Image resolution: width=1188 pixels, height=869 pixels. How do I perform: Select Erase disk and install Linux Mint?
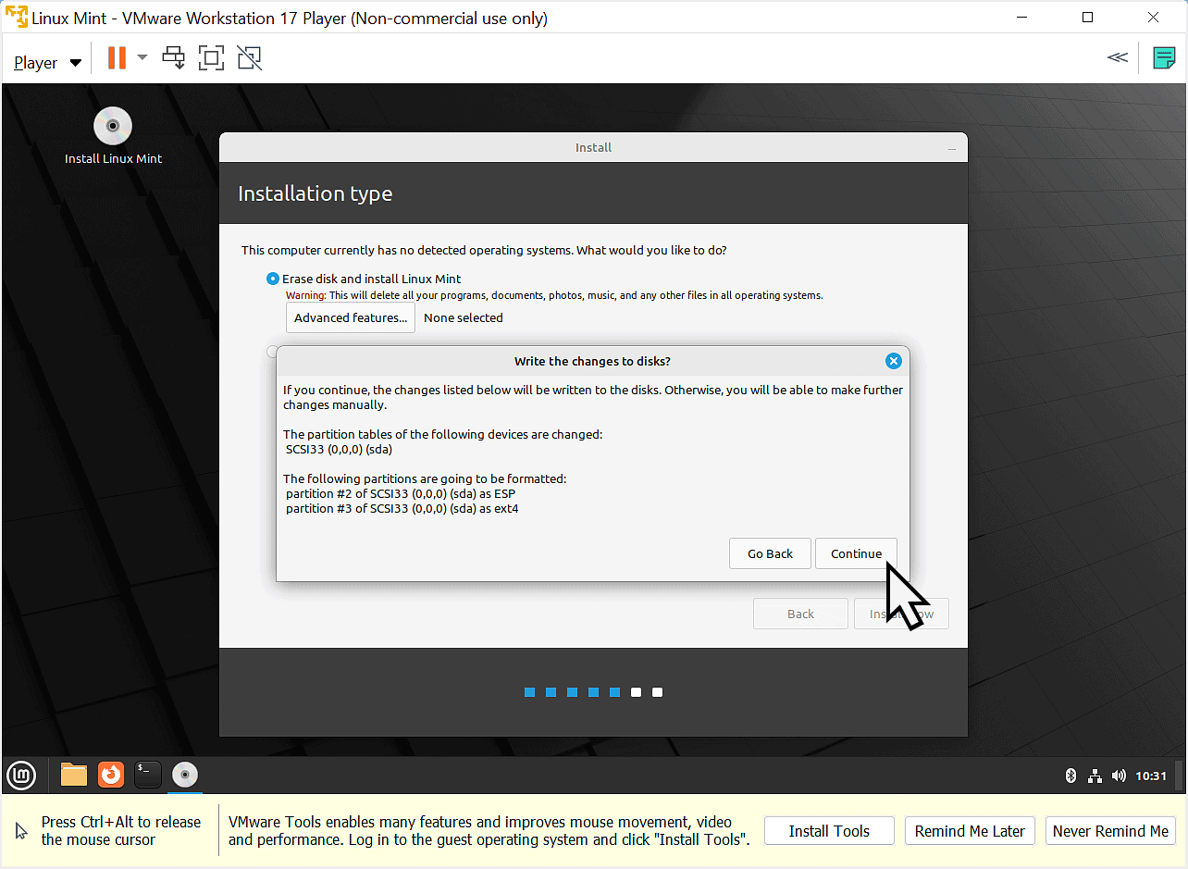coord(273,279)
